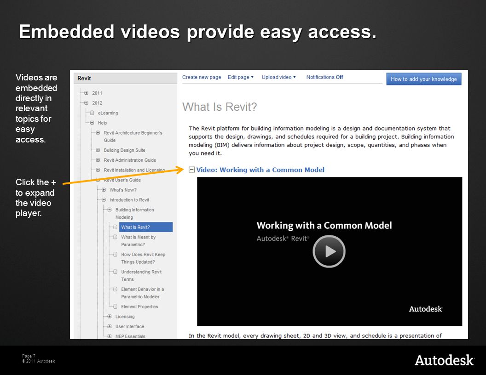Open the Edit page dropdown menu
The image size is (486, 375).
241,77
